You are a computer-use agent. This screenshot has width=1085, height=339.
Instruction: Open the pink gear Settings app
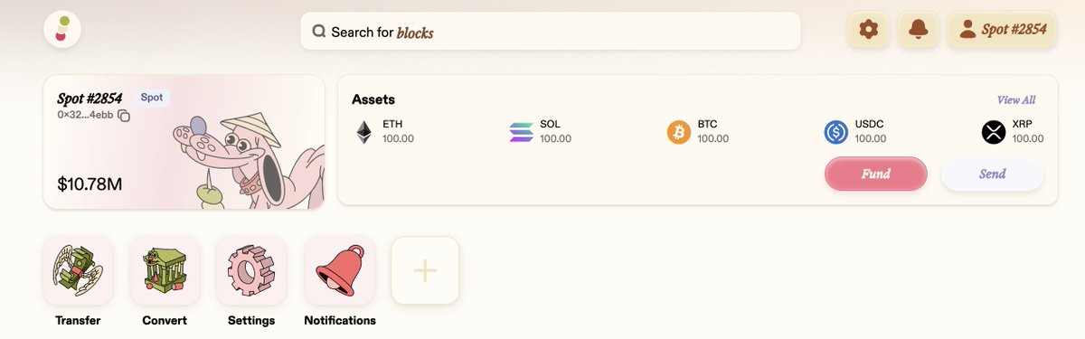[251, 270]
